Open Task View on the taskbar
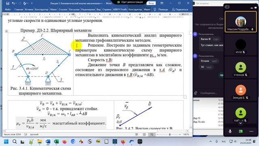The height and width of the screenshot is (146, 259). click(x=23, y=142)
